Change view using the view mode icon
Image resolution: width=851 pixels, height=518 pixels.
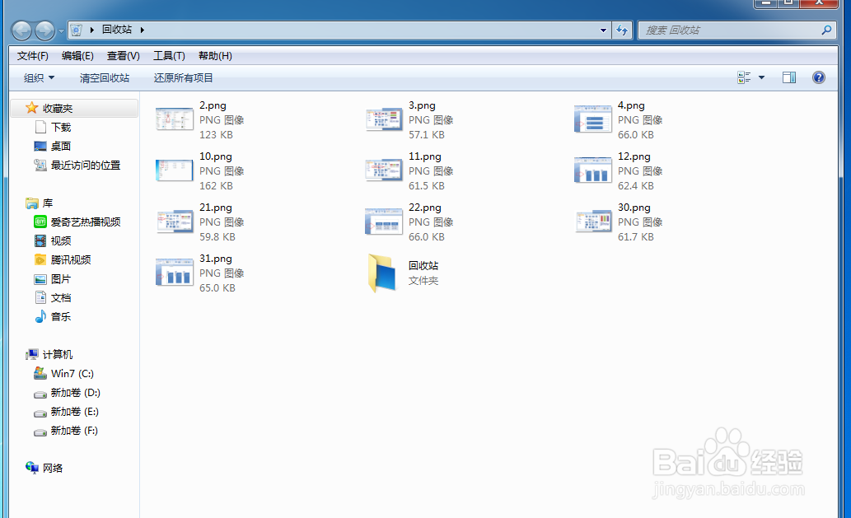(744, 77)
